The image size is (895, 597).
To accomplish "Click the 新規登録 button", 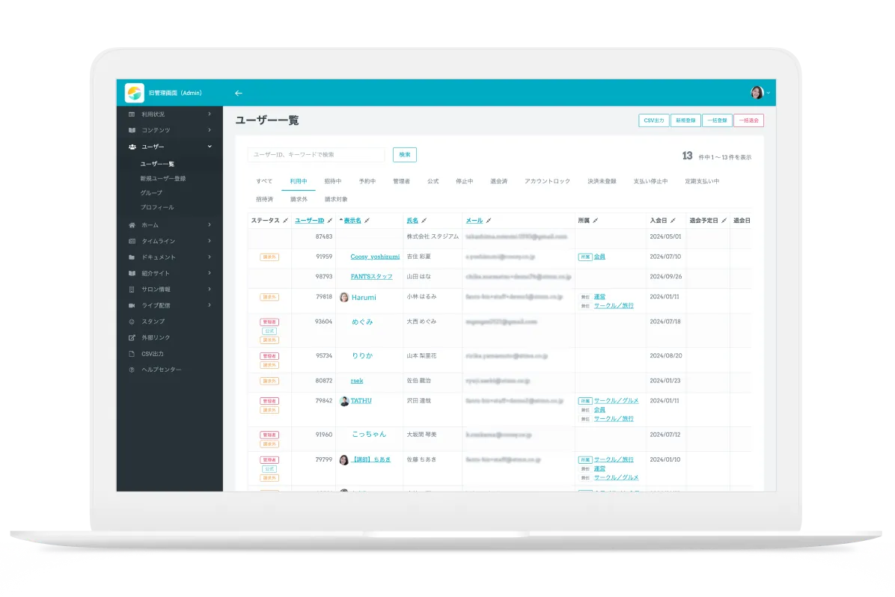I will 685,120.
